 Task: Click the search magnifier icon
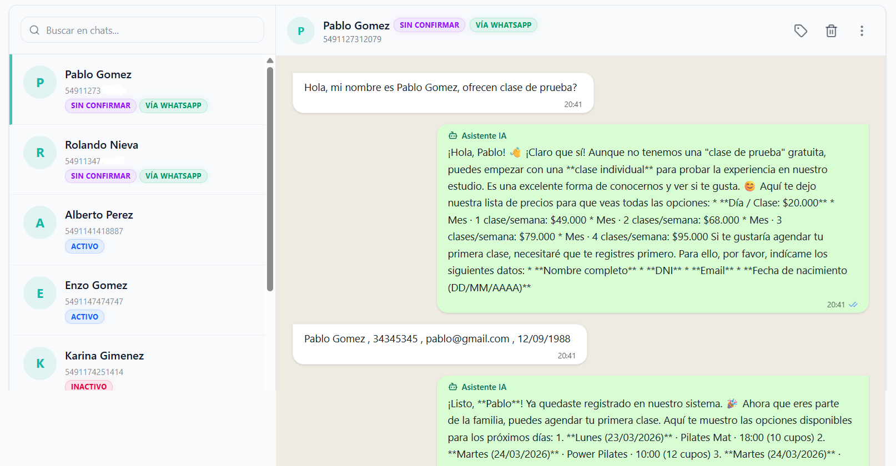[34, 31]
